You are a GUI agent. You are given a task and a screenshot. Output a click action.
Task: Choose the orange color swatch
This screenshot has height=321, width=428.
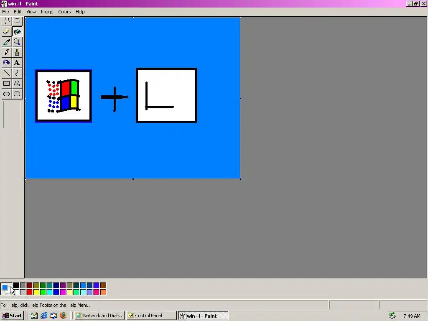click(103, 292)
